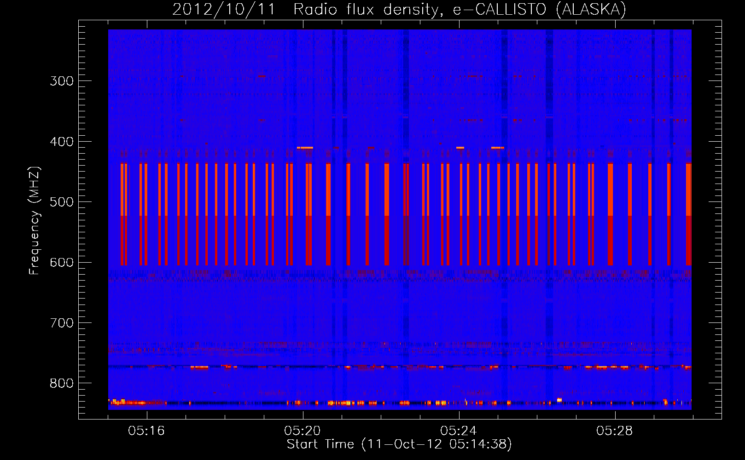Select the 700 frequency tick label
The width and height of the screenshot is (745, 460).
[62, 323]
